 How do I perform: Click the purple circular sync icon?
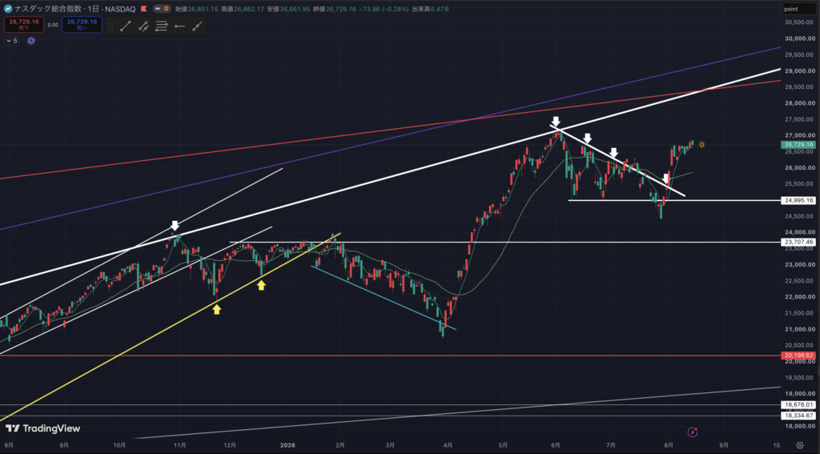coord(31,41)
